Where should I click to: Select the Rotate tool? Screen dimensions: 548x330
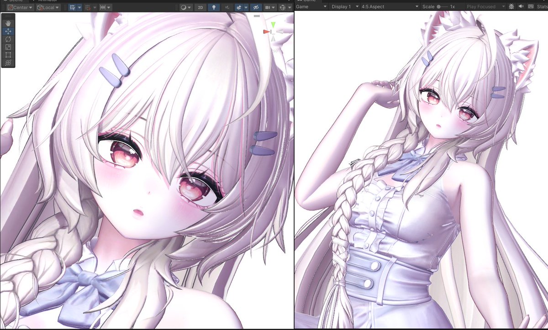(x=8, y=39)
